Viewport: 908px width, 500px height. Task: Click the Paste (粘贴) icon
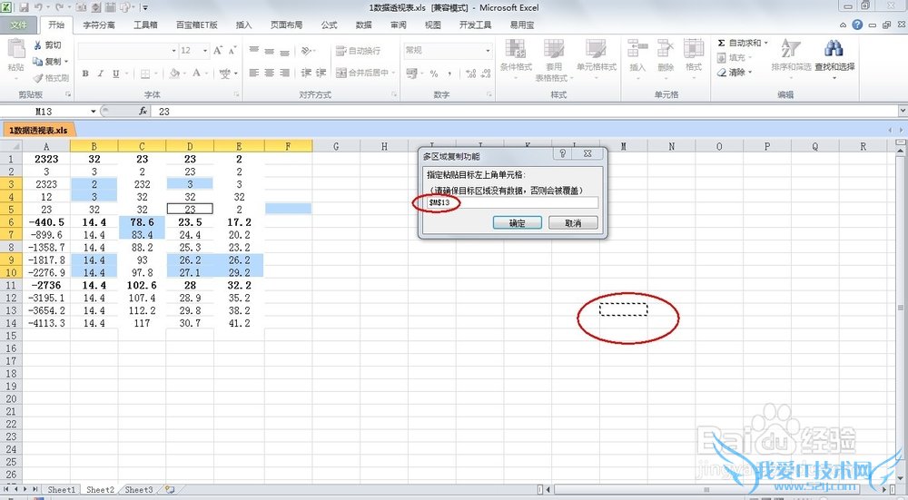(x=16, y=50)
